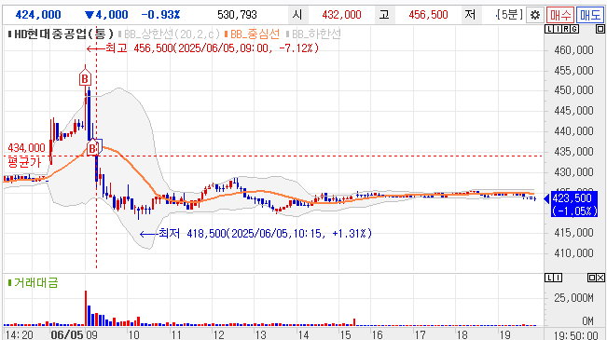The image size is (607, 340).
Task: Click the -0.93% change rate value
Action: [160, 15]
